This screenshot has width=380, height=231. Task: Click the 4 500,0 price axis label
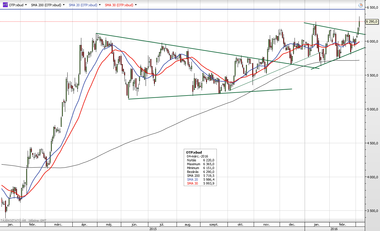[372, 143]
